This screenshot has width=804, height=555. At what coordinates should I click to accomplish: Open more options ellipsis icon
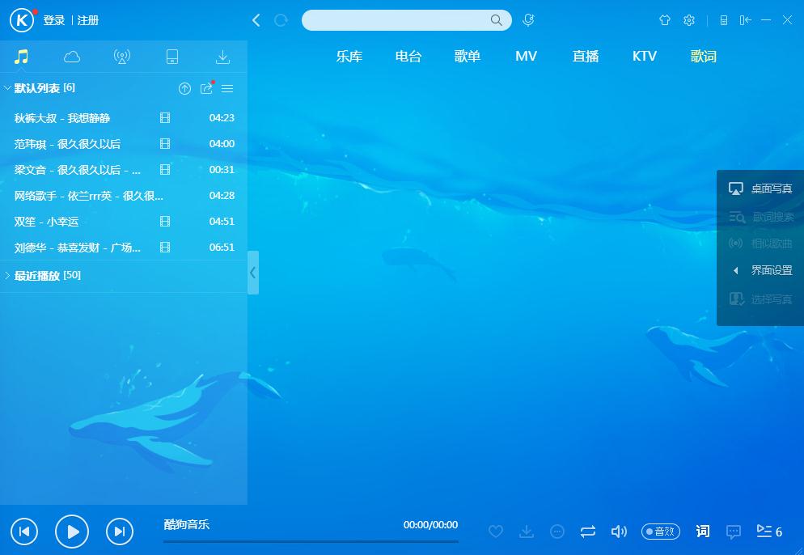point(557,532)
